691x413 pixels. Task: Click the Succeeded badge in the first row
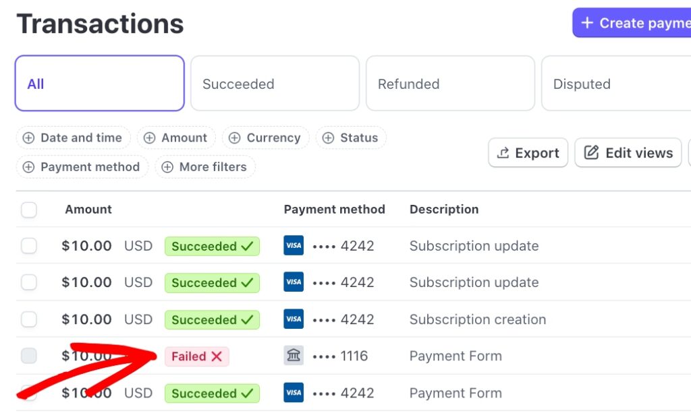coord(212,246)
